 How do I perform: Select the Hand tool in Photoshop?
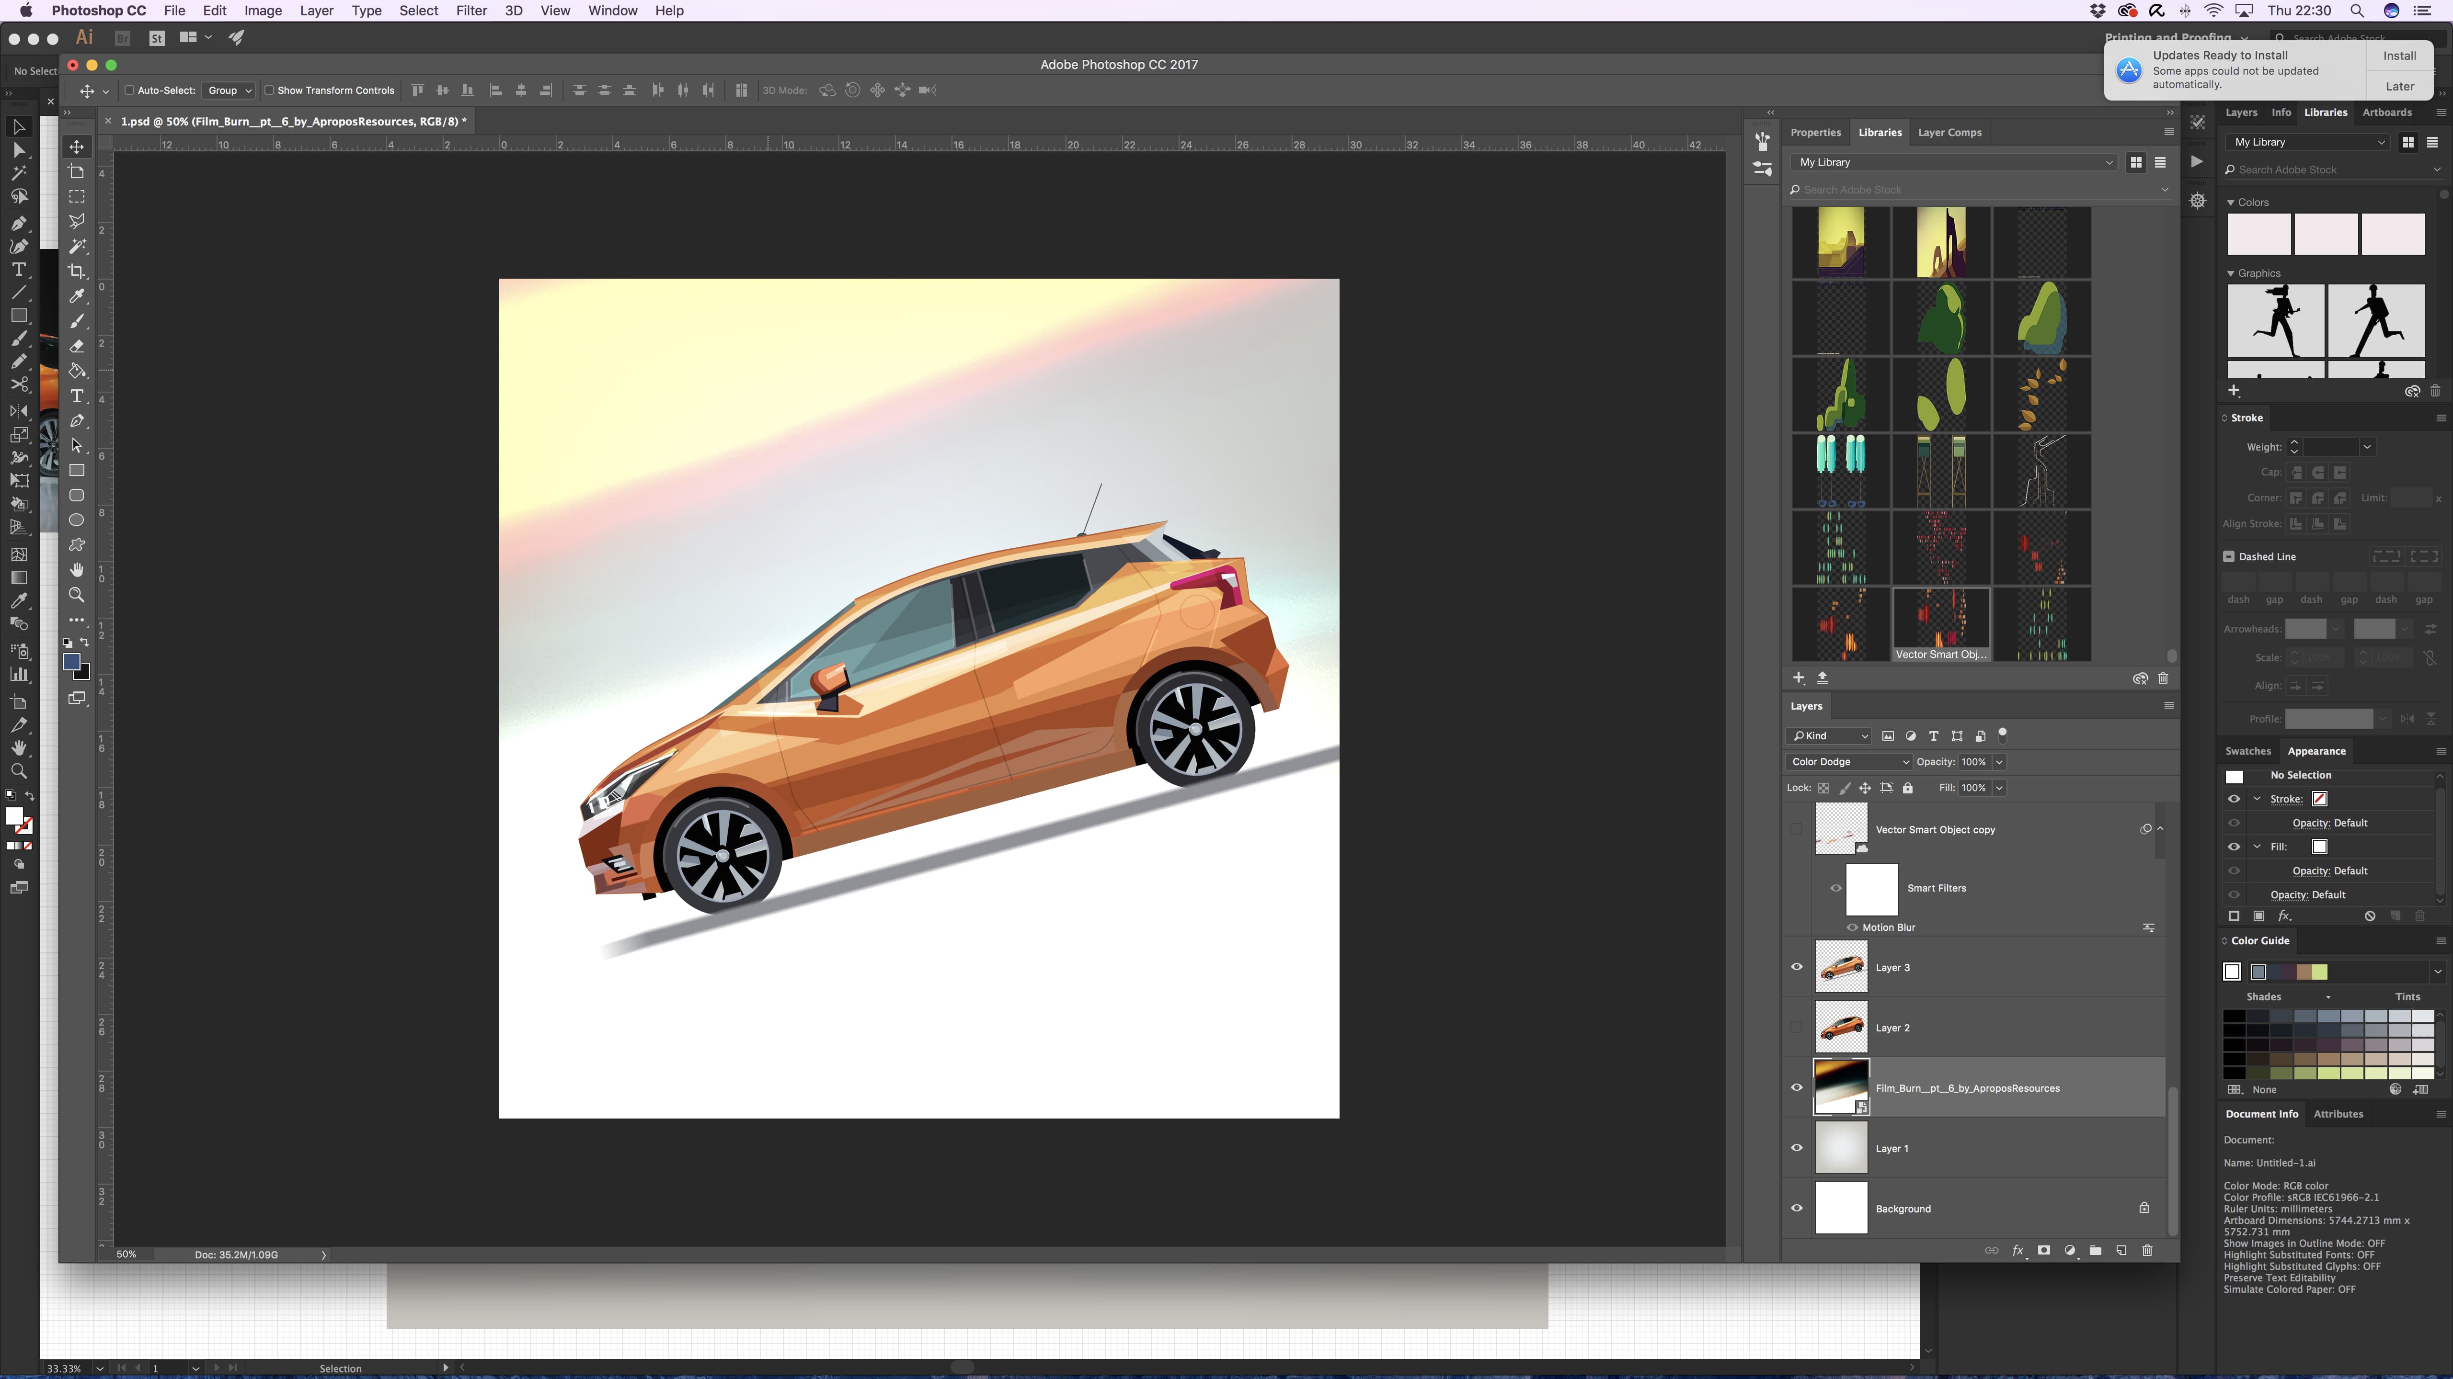tap(77, 569)
